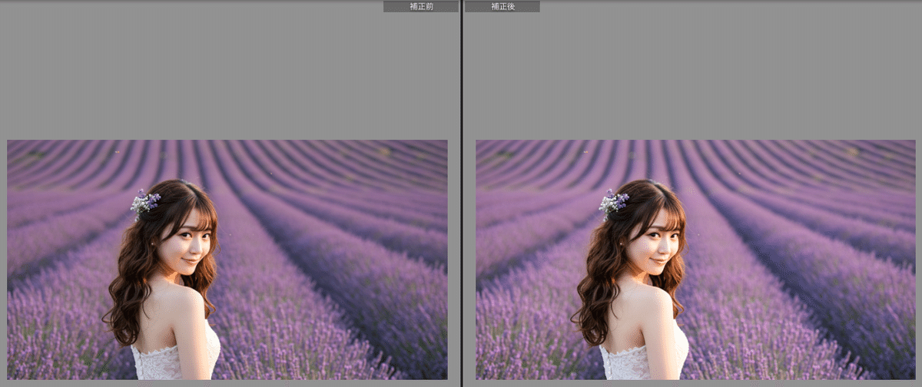Click the hair flower in the 補正前 photo

(x=144, y=203)
